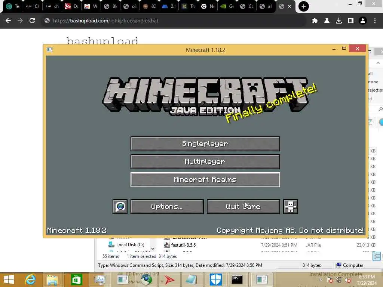The width and height of the screenshot is (383, 287).
Task: Click Quit Game in Minecraft
Action: coord(243,206)
